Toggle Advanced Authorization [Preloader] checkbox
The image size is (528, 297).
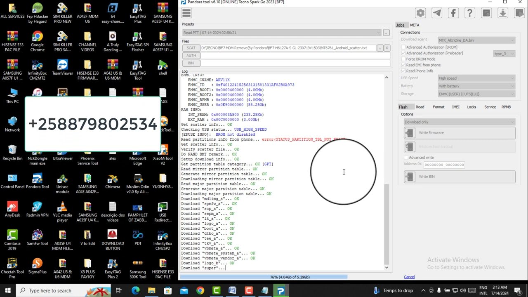(x=403, y=53)
